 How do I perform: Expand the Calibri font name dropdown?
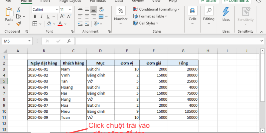[x=56, y=10]
